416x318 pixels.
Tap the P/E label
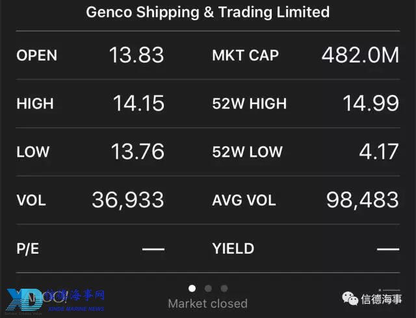pos(27,248)
